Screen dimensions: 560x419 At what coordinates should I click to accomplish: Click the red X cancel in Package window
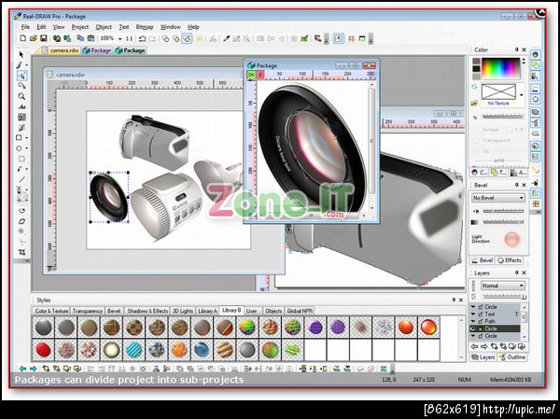tap(260, 75)
